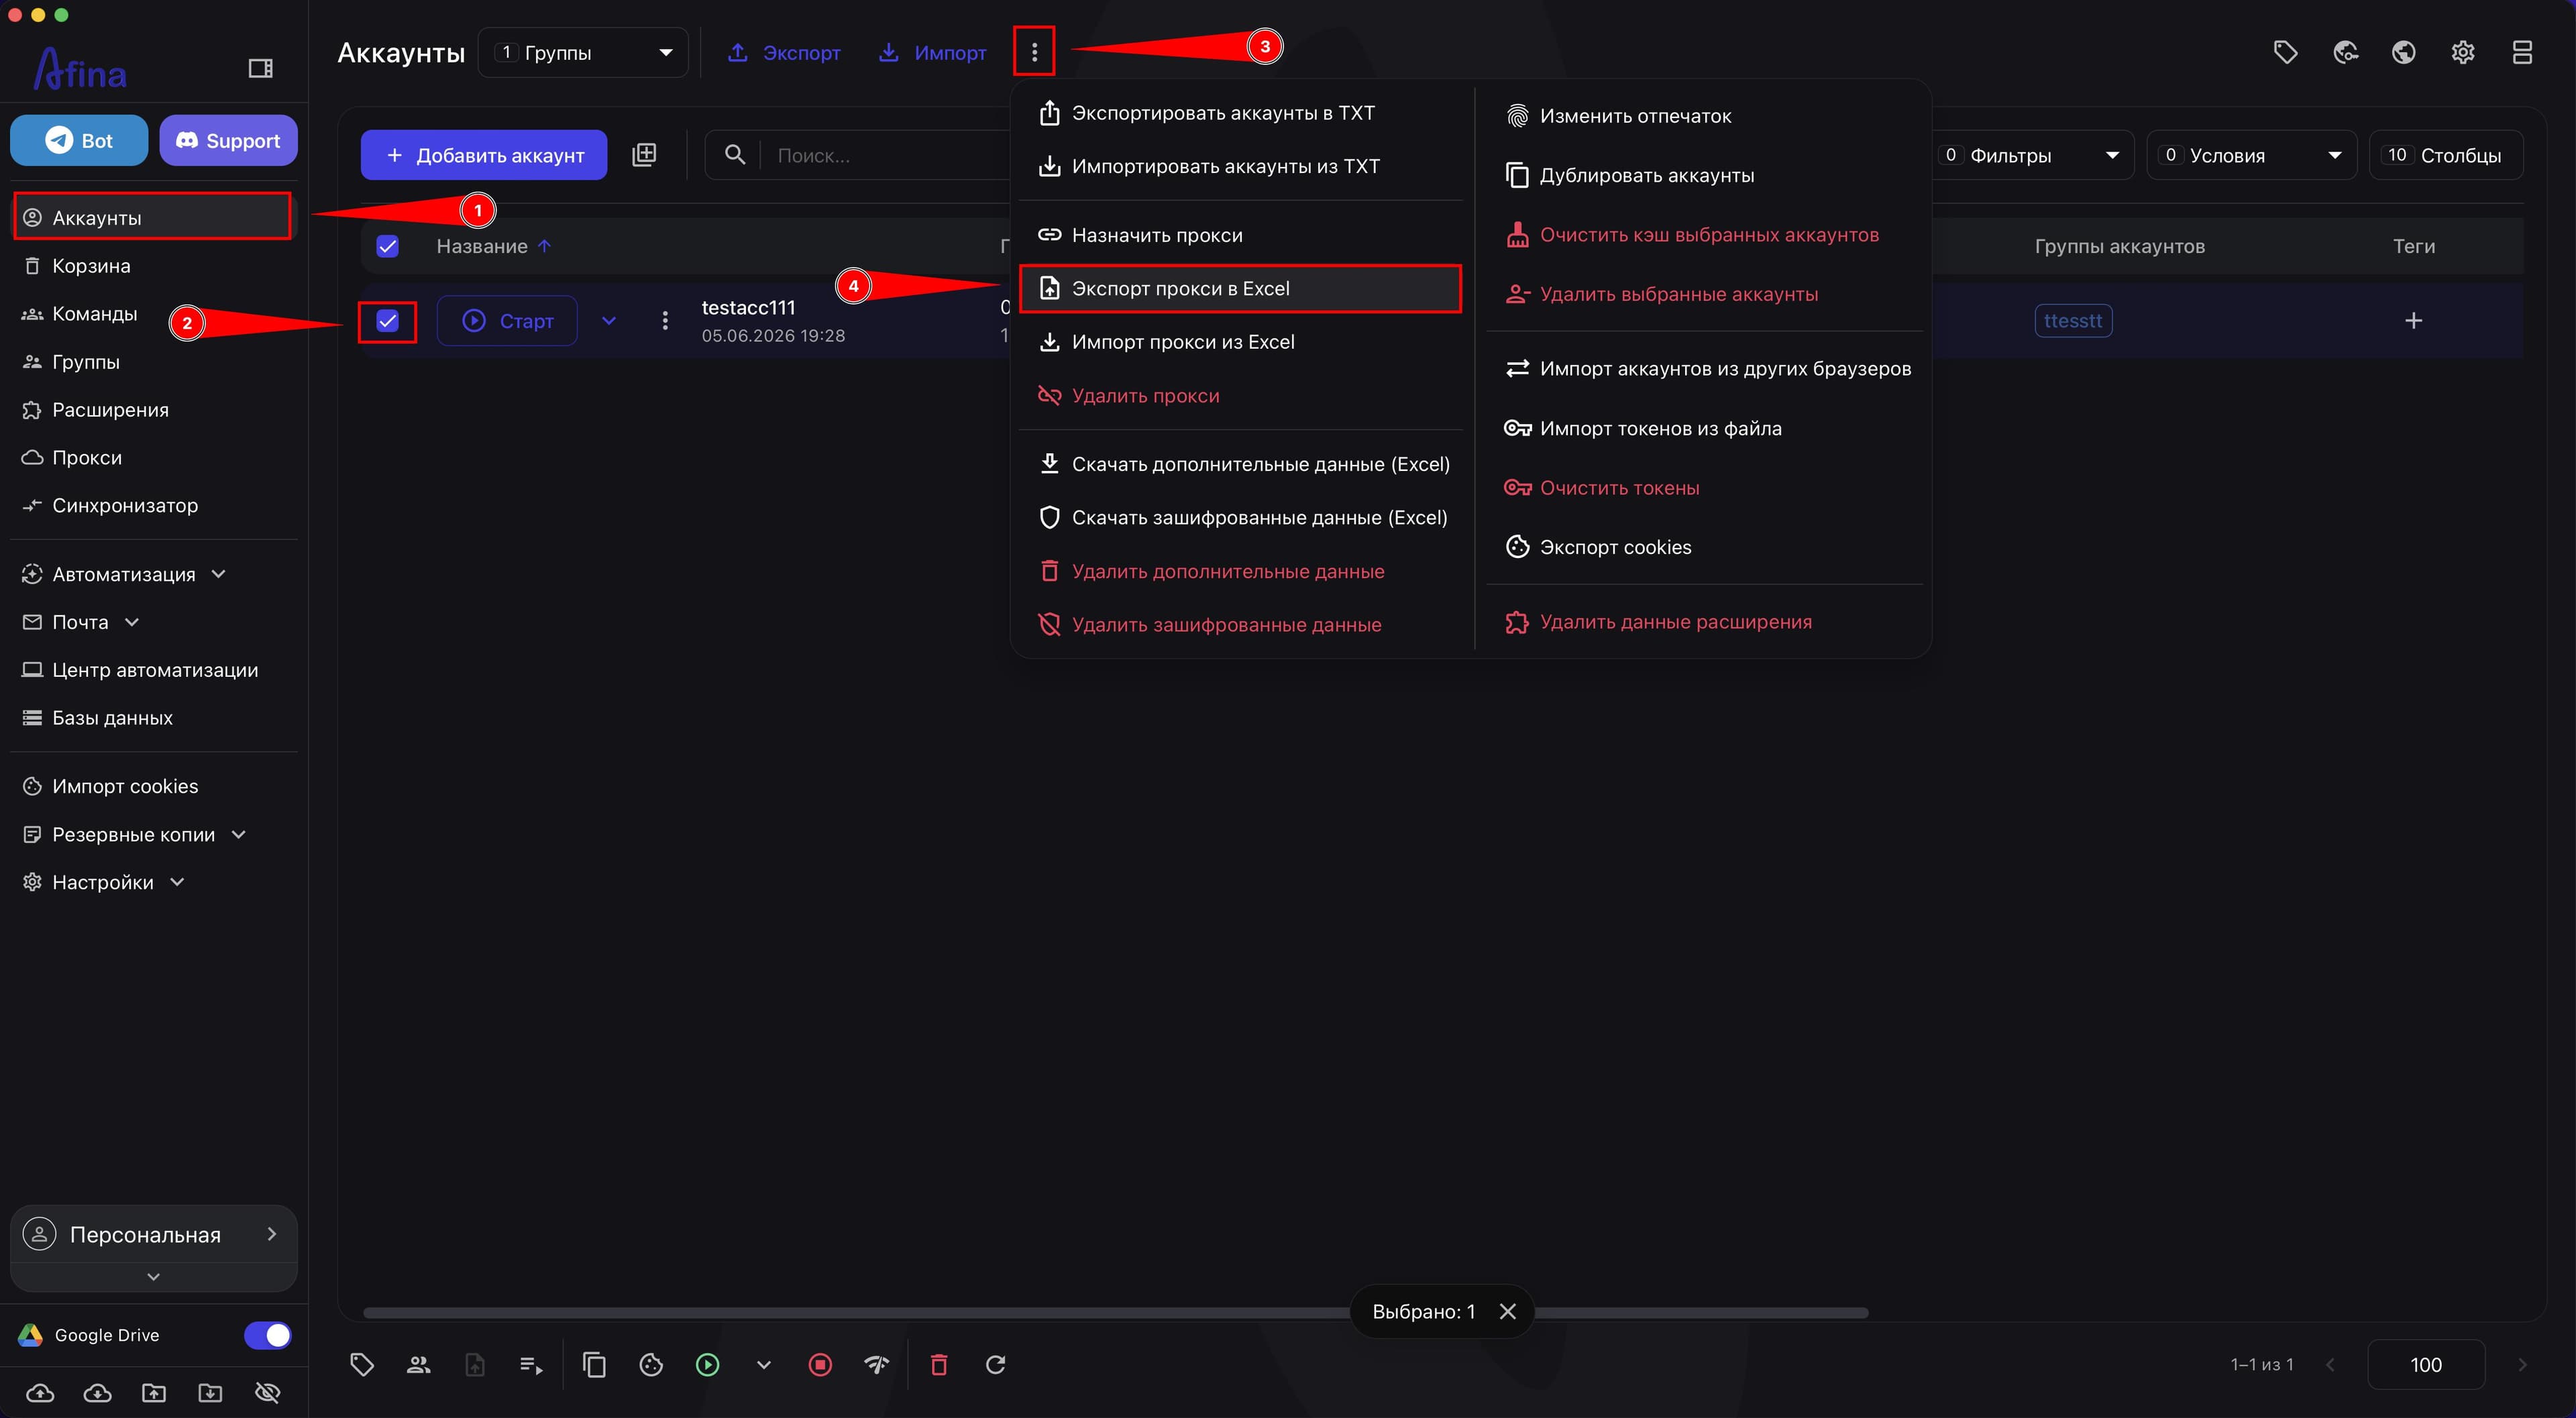Click the red trash delete icon

coord(938,1364)
